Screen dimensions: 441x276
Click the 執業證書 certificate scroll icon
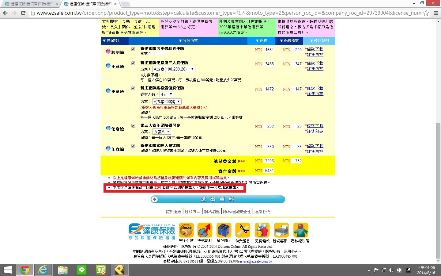243,230
